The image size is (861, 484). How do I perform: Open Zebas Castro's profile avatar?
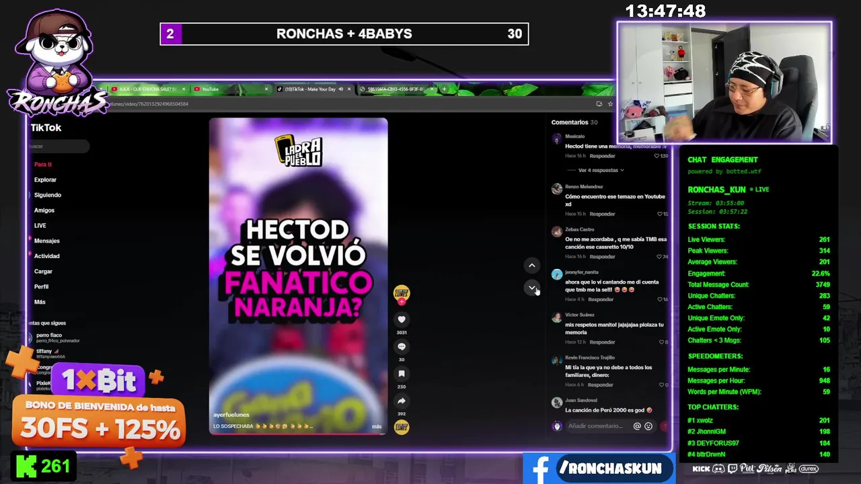click(x=556, y=232)
